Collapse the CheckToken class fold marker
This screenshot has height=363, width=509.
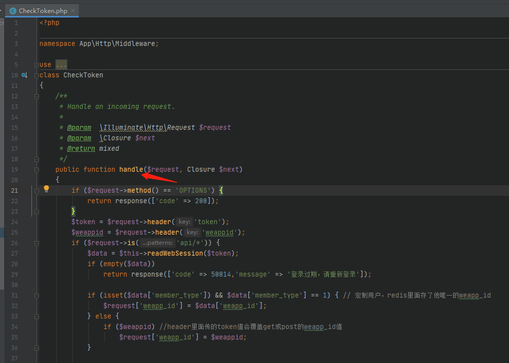click(36, 75)
